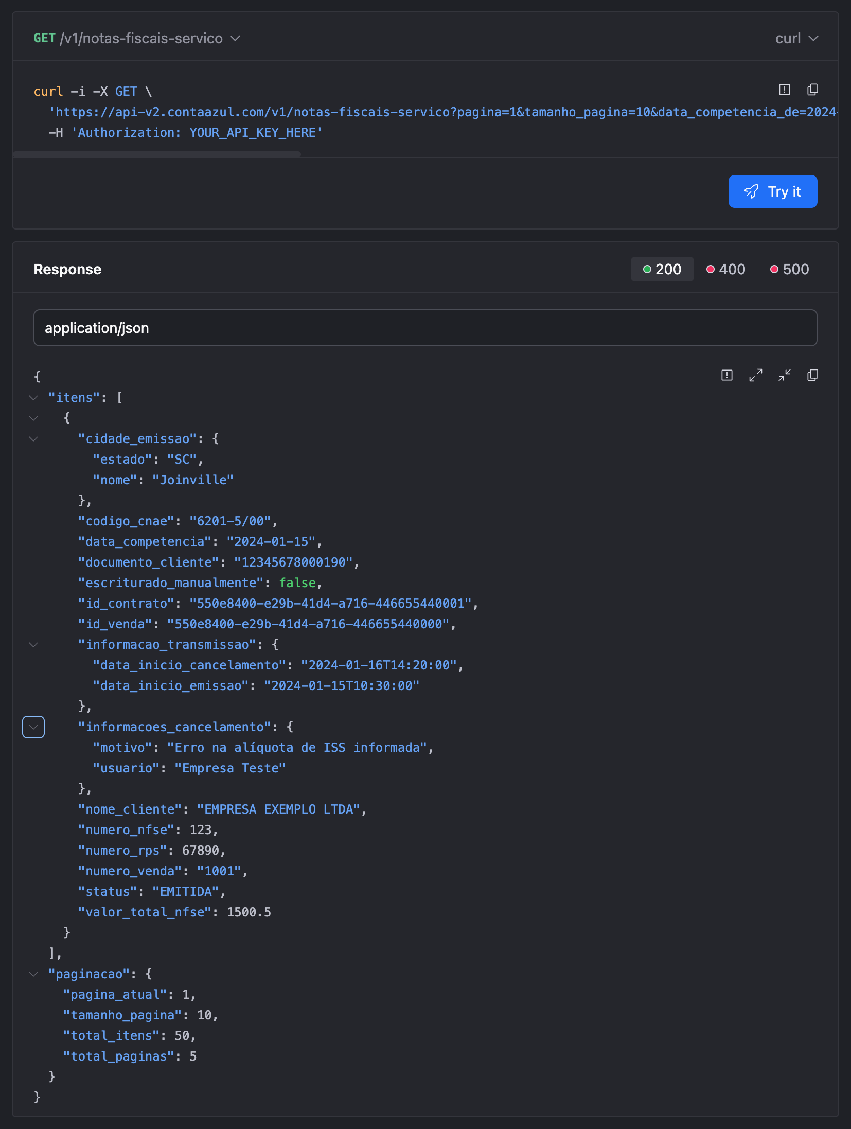Copy the JSON response body
851x1129 pixels.
[x=812, y=375]
